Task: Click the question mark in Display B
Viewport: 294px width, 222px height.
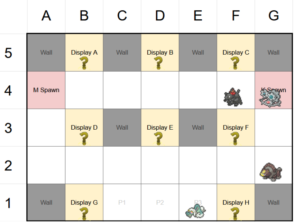Action: coord(159,63)
